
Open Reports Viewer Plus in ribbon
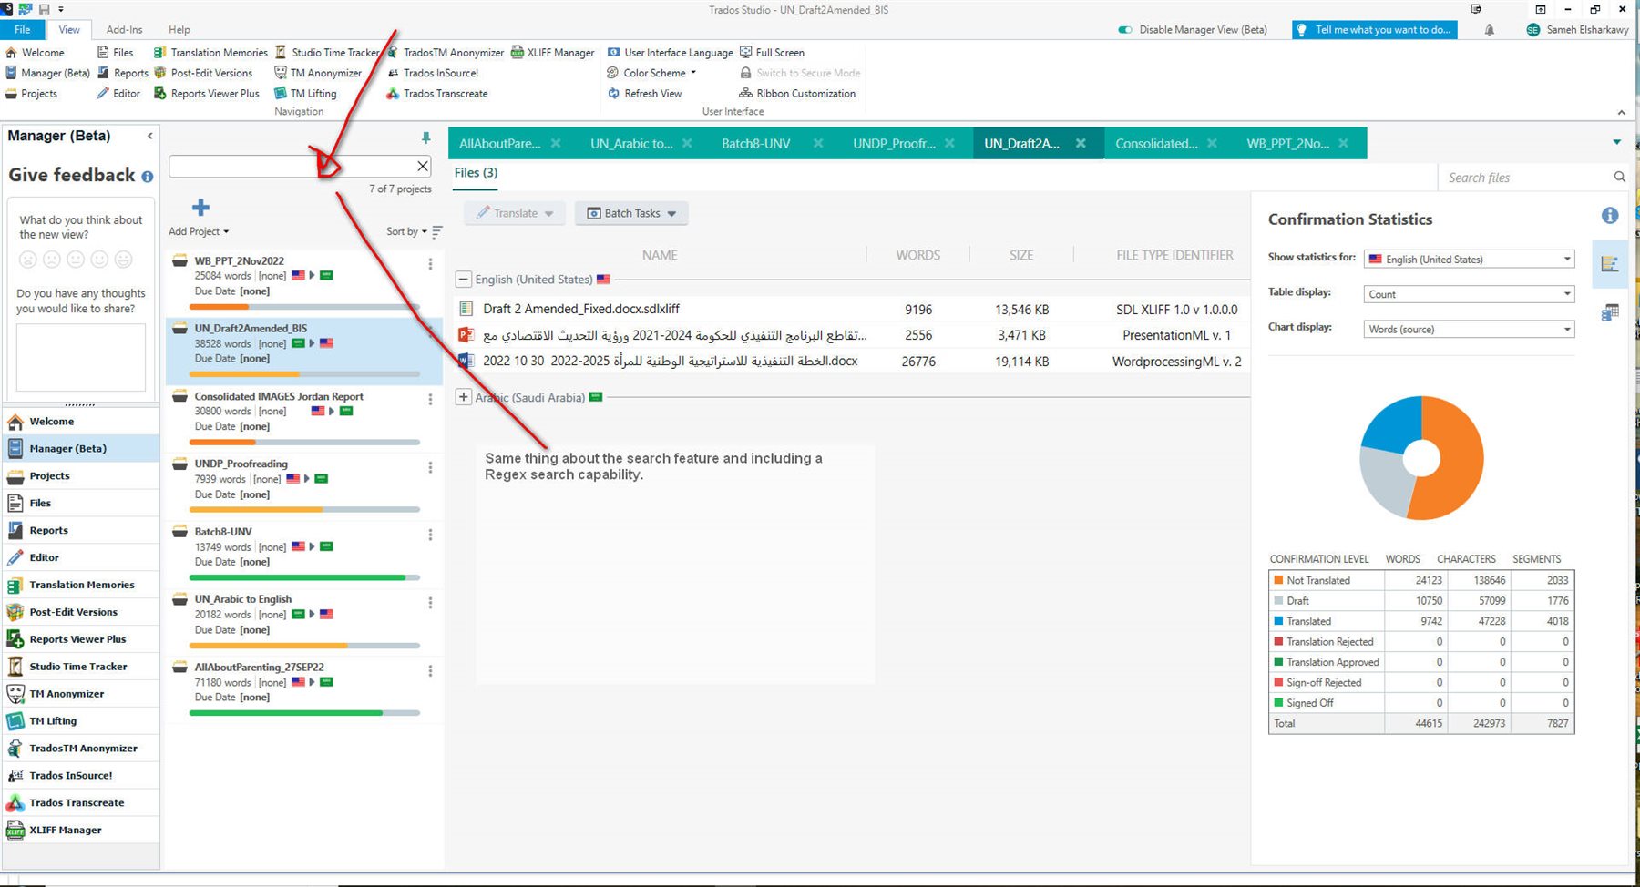point(207,93)
